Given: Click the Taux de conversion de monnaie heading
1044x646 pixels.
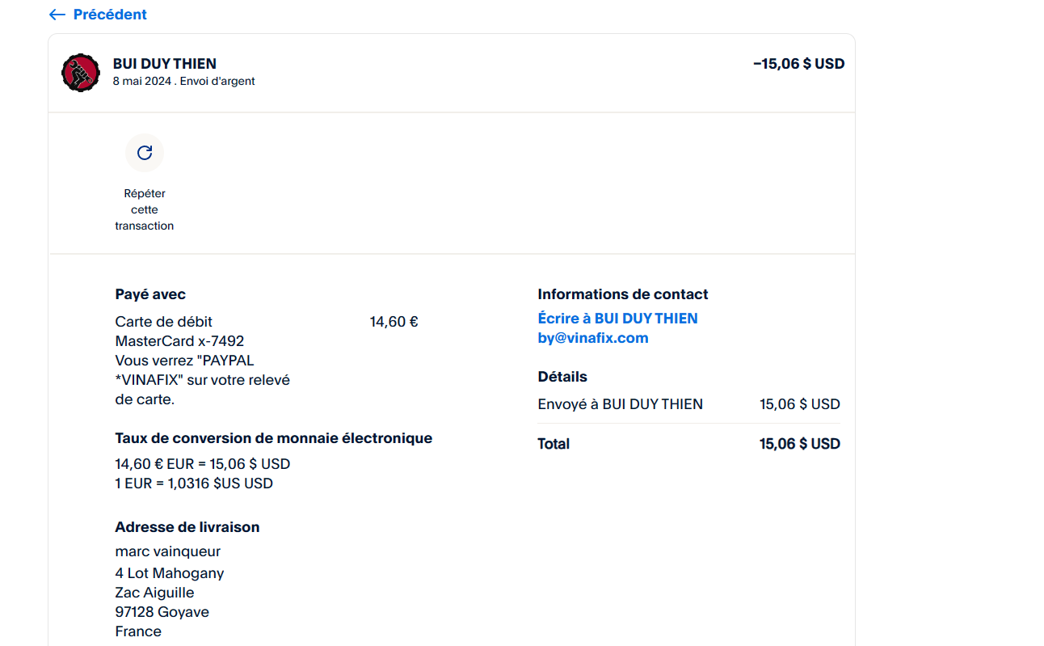Looking at the screenshot, I should [273, 437].
